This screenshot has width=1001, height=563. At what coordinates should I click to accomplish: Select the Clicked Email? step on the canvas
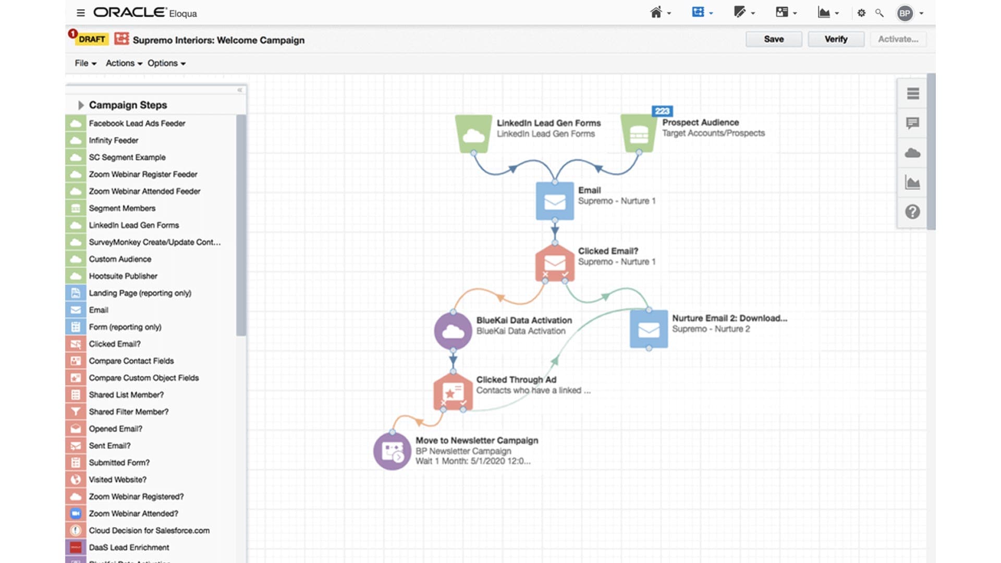tap(555, 264)
